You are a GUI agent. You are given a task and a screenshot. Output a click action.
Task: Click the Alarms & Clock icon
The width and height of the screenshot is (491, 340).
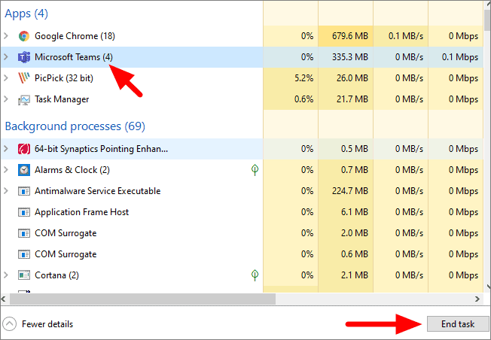tap(24, 170)
